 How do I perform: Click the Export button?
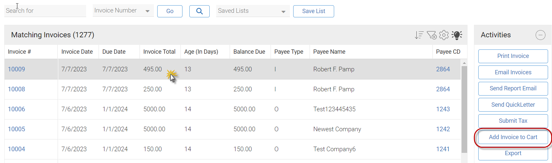(513, 153)
